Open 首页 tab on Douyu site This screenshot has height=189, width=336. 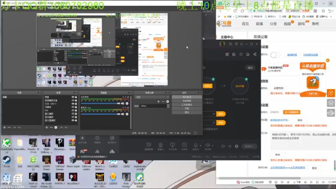pyautogui.click(x=245, y=24)
